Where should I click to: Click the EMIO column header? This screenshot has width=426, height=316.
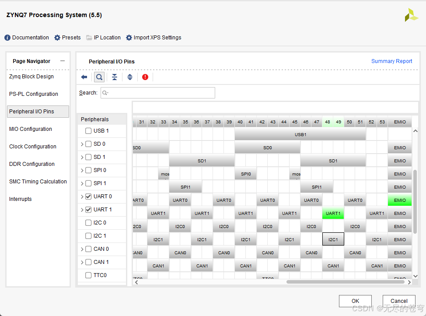pyautogui.click(x=400, y=122)
